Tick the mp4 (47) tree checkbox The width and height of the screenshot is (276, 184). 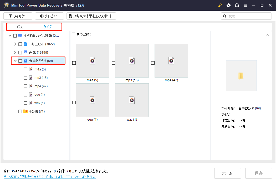(x=25, y=86)
